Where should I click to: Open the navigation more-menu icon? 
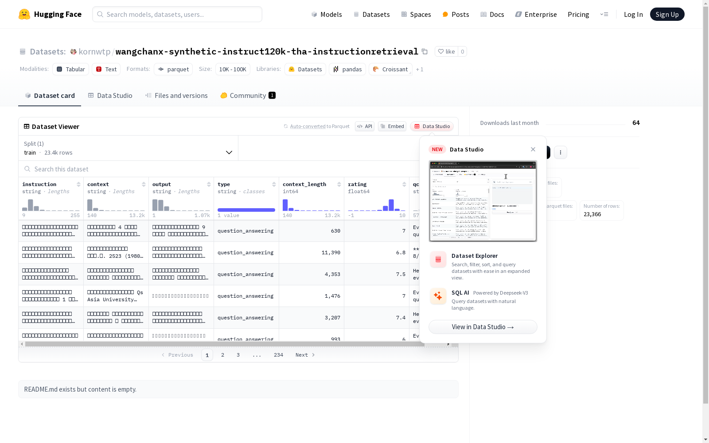tap(604, 14)
